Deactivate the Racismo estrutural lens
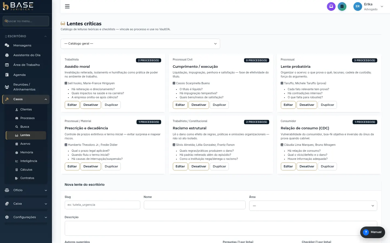The image size is (390, 243). 199,166
